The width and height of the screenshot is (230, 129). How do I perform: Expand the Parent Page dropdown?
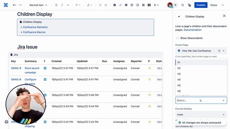pyautogui.click(x=224, y=51)
